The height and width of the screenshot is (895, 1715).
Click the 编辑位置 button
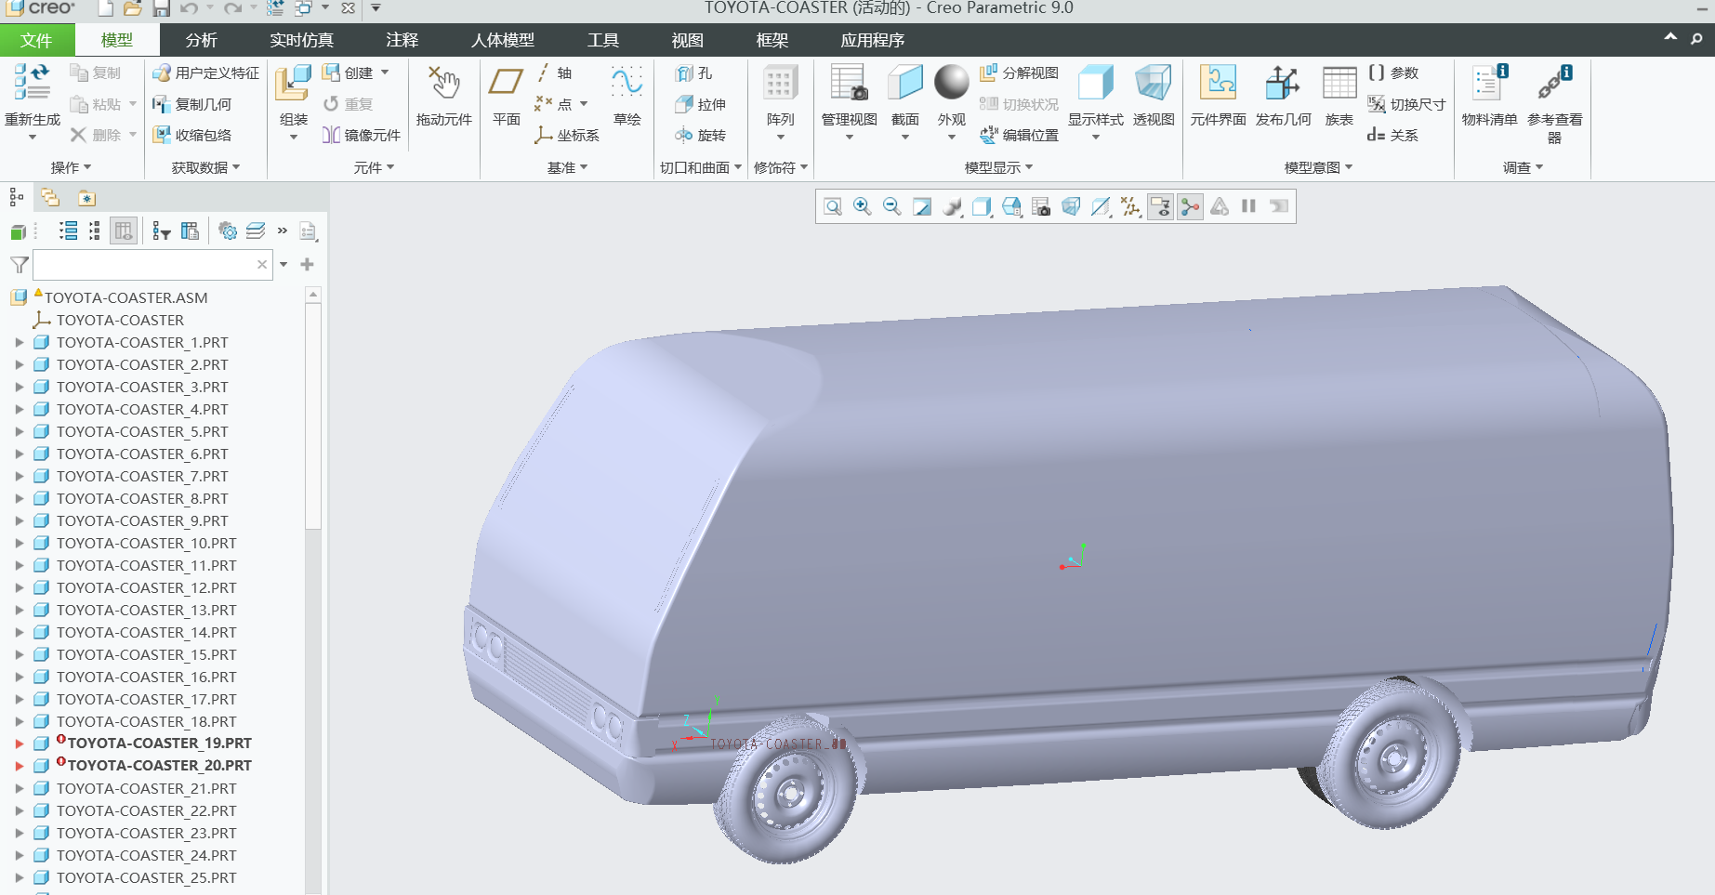point(1019,135)
